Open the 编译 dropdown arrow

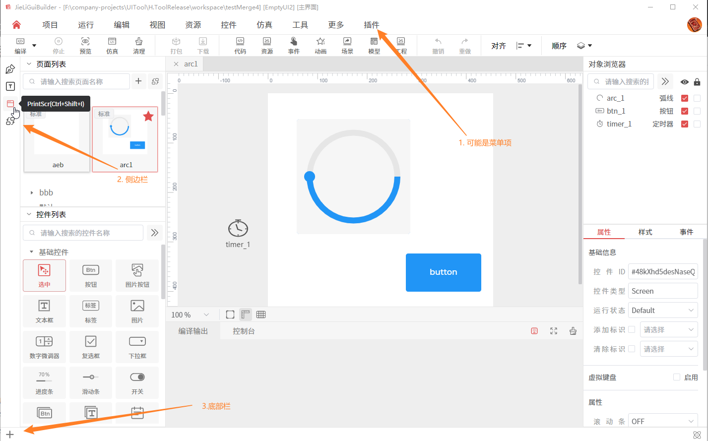(34, 46)
